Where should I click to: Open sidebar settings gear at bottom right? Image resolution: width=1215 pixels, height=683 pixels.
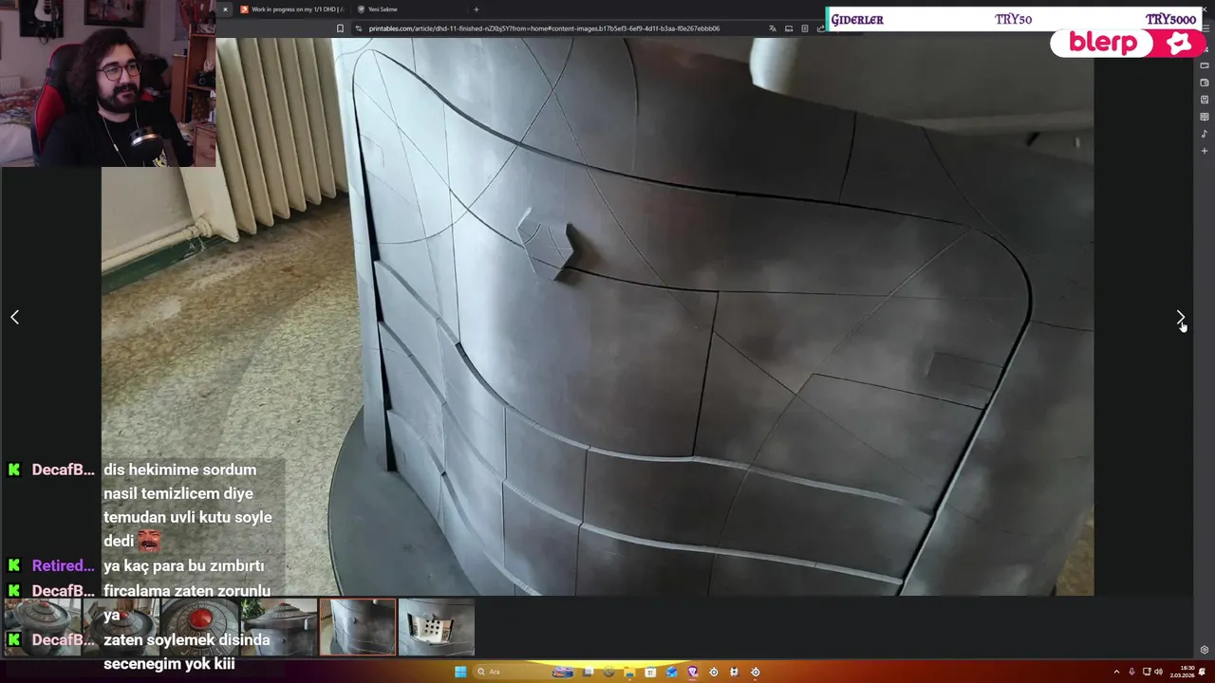pos(1205,650)
